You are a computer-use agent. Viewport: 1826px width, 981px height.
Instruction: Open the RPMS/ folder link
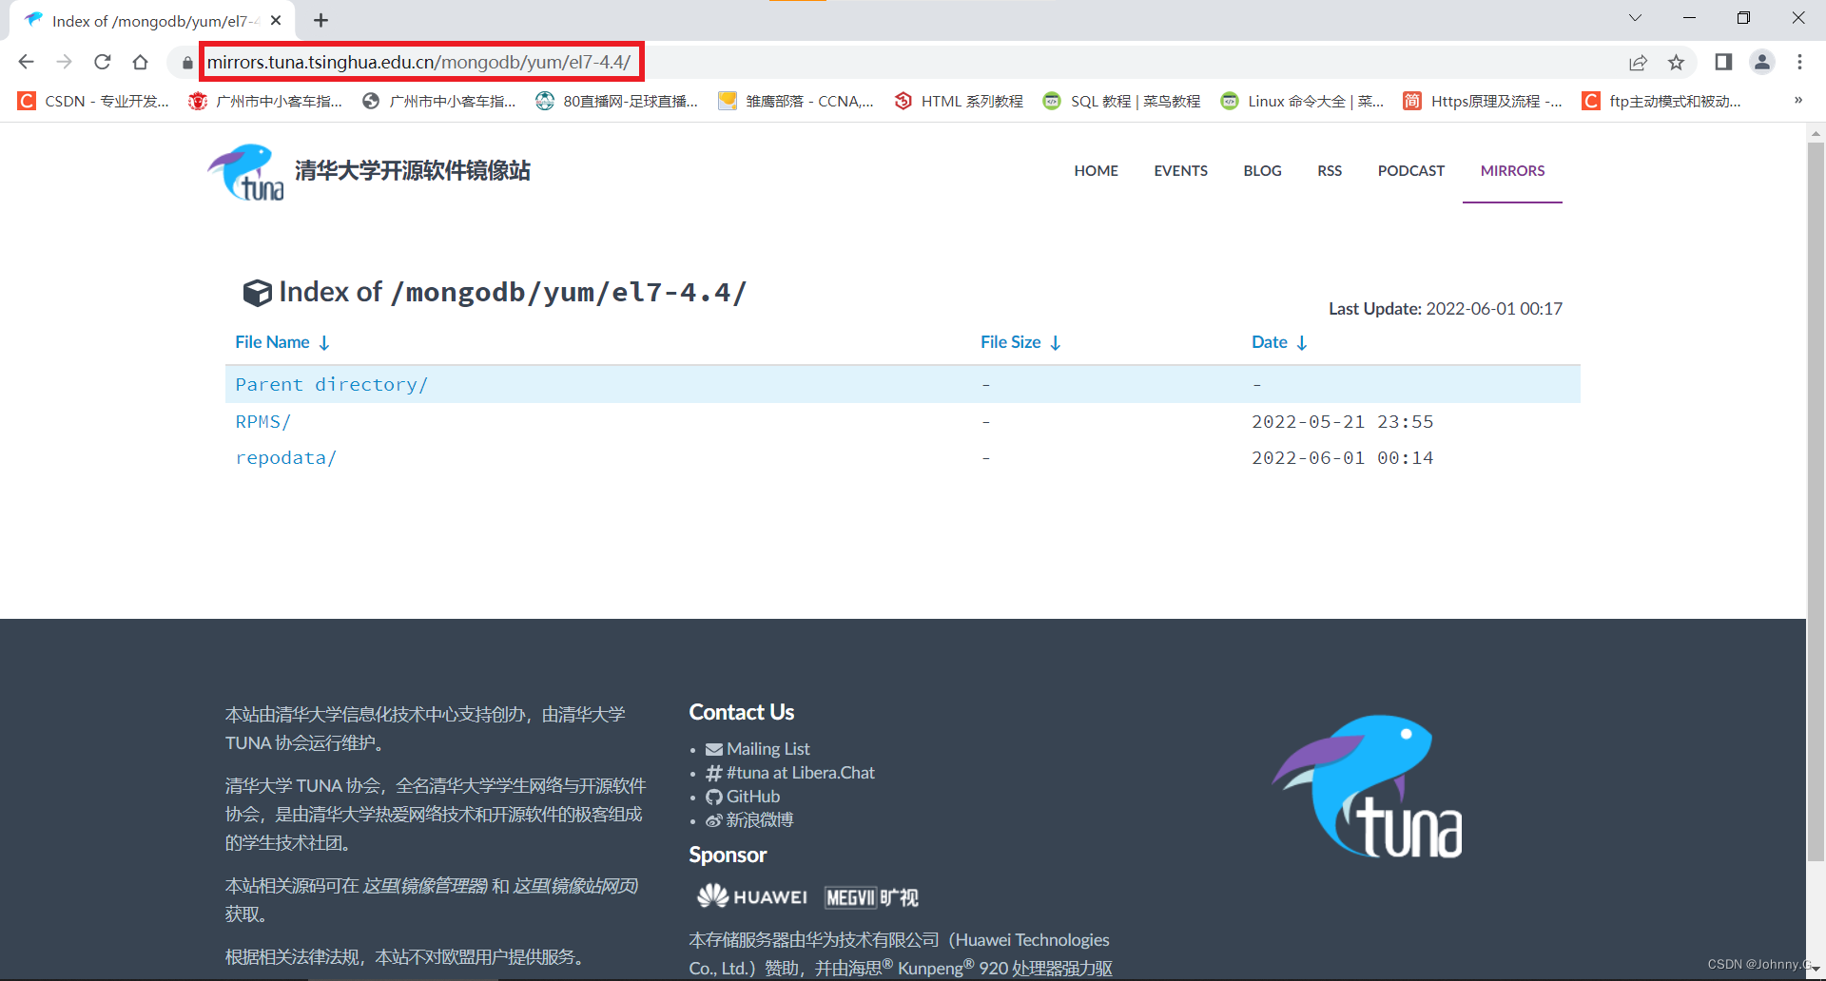[x=262, y=421]
